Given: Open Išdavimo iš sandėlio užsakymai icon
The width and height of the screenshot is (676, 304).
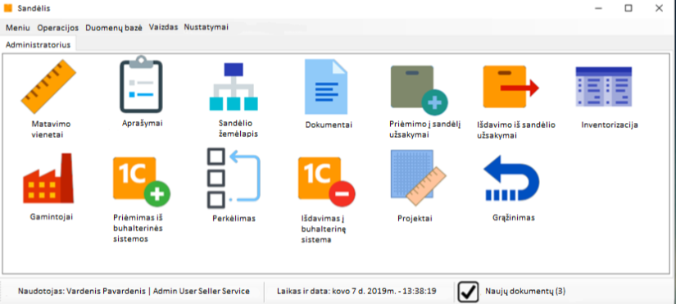Looking at the screenshot, I should [510, 87].
